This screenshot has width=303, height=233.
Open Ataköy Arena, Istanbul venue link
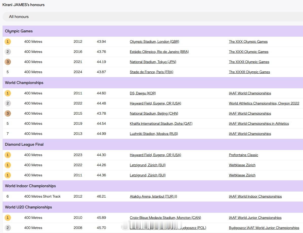click(x=153, y=196)
